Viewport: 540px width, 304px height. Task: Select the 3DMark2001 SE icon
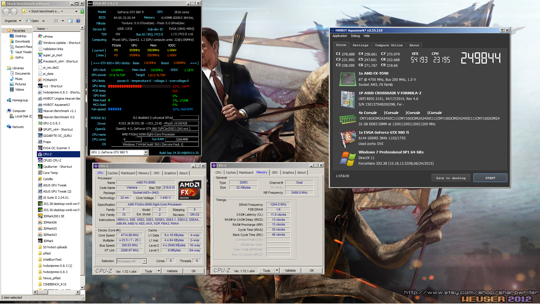(40, 216)
